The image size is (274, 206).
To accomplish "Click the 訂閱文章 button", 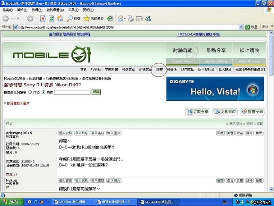I will (x=198, y=112).
